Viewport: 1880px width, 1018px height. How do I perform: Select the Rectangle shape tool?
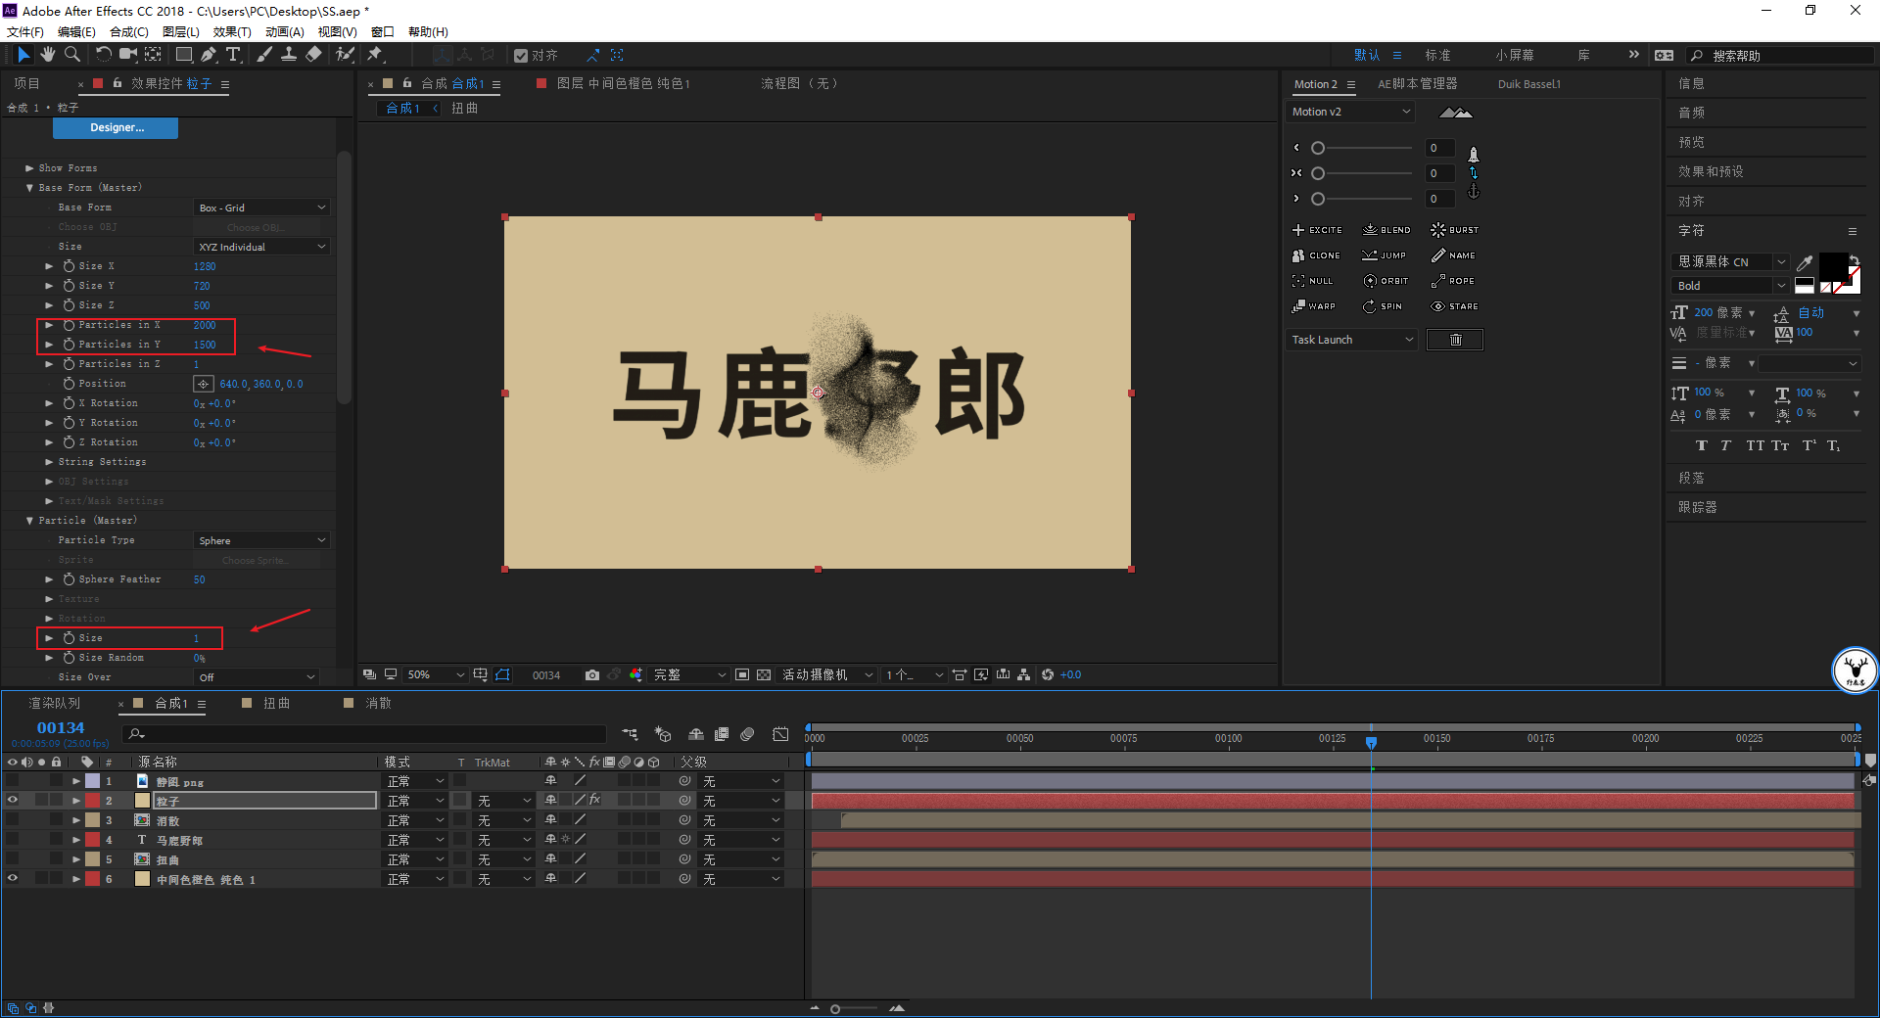184,55
